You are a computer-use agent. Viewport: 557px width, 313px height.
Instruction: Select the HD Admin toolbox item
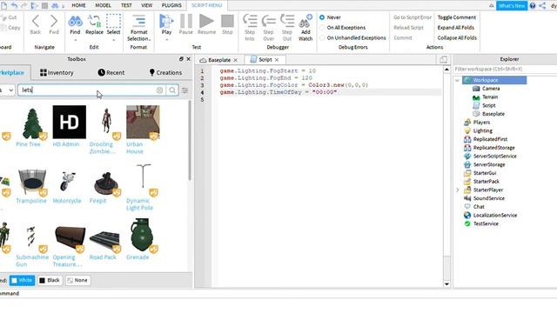[69, 126]
